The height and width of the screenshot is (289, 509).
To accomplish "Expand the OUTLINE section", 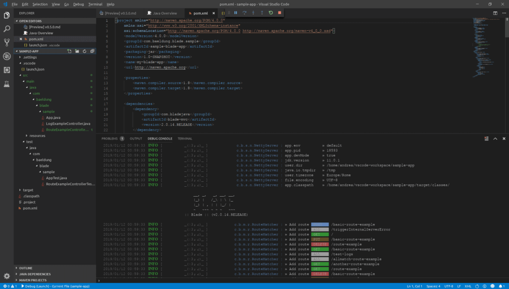I will coord(26,268).
